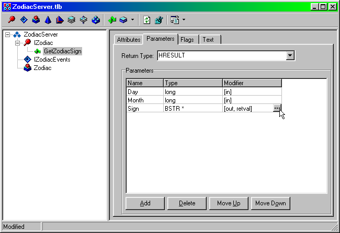Click the Refresh Implementation toolbar icon

tap(147, 20)
